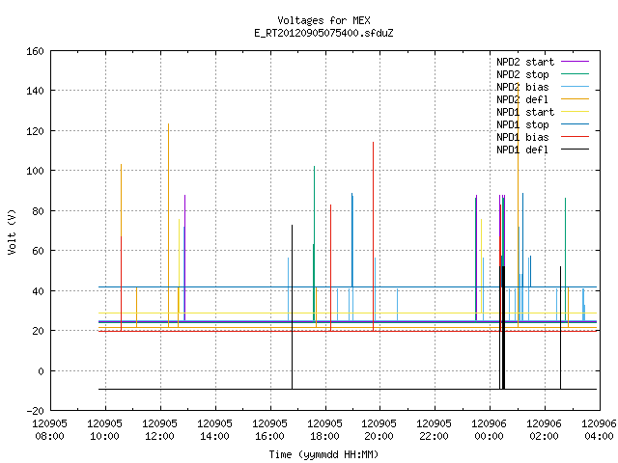Viewport: 618px width, 463px height.
Task: Click the 100 y-axis tick value
Action: (35, 171)
